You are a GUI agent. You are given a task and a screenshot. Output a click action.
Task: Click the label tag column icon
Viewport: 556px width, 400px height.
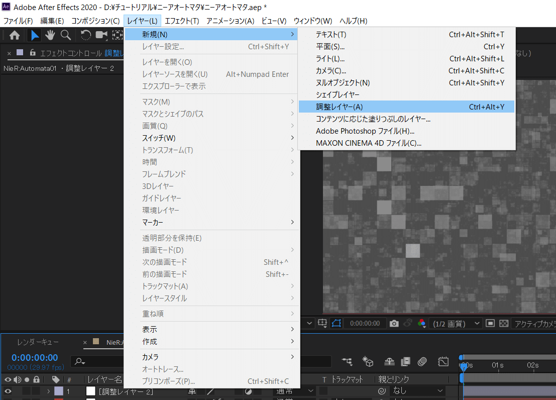(56, 379)
